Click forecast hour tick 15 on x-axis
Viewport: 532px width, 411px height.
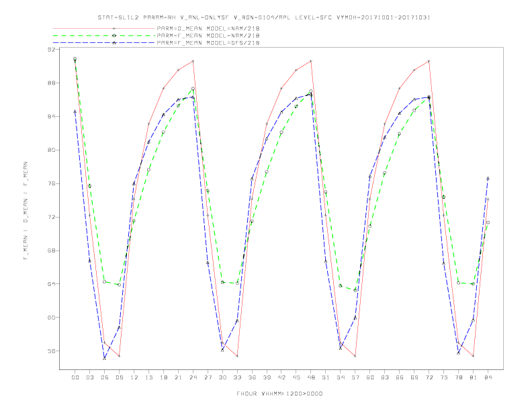pos(148,377)
